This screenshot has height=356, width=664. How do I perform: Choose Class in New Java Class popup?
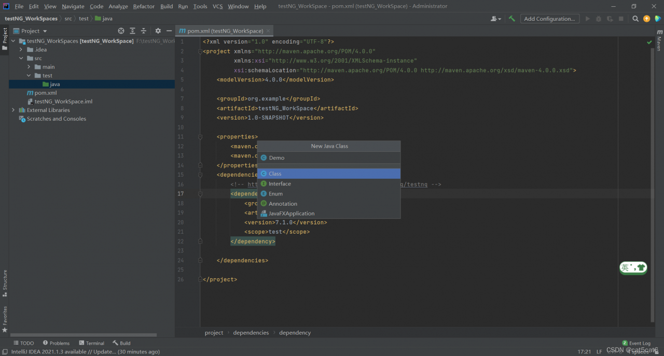(x=329, y=174)
